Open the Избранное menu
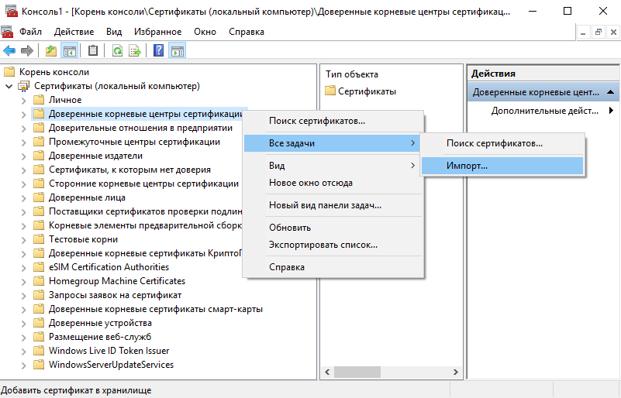Image resolution: width=621 pixels, height=398 pixels. 157,32
